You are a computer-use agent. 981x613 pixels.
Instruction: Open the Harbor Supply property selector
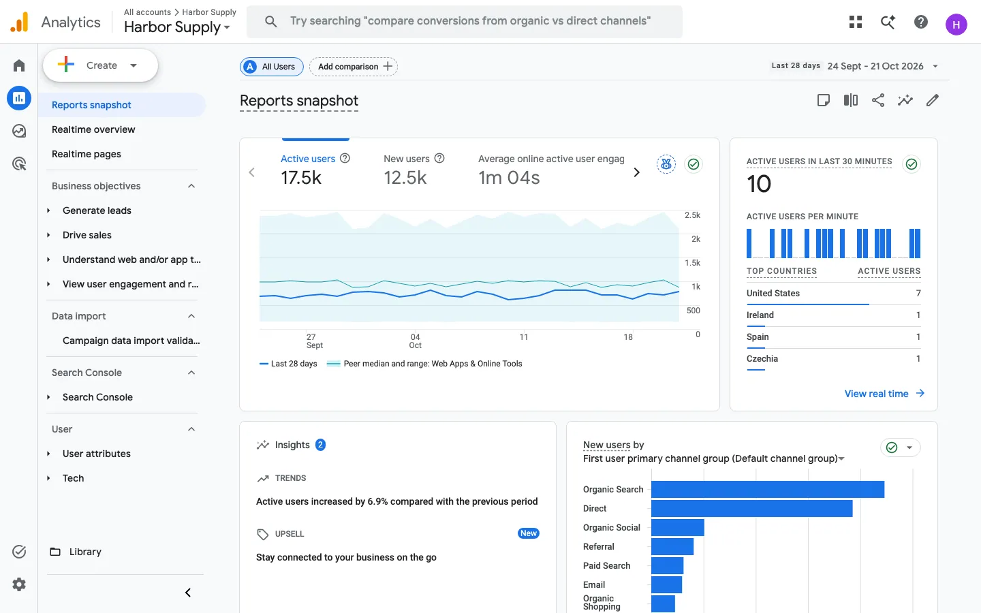coord(177,27)
